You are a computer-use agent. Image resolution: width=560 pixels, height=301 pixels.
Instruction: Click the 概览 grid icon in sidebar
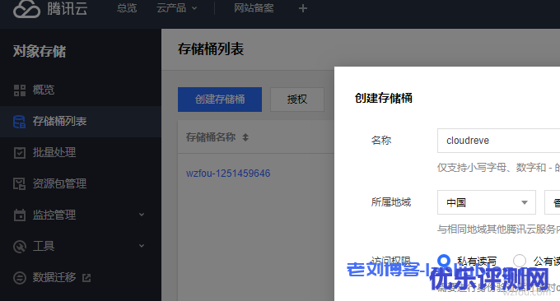point(20,90)
